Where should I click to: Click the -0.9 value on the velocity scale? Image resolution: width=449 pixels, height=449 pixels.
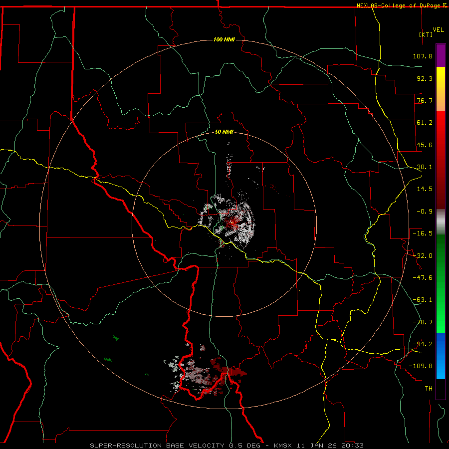425,212
